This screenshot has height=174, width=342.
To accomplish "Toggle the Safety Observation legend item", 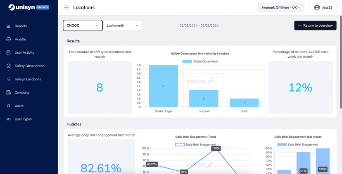I will click(x=200, y=61).
